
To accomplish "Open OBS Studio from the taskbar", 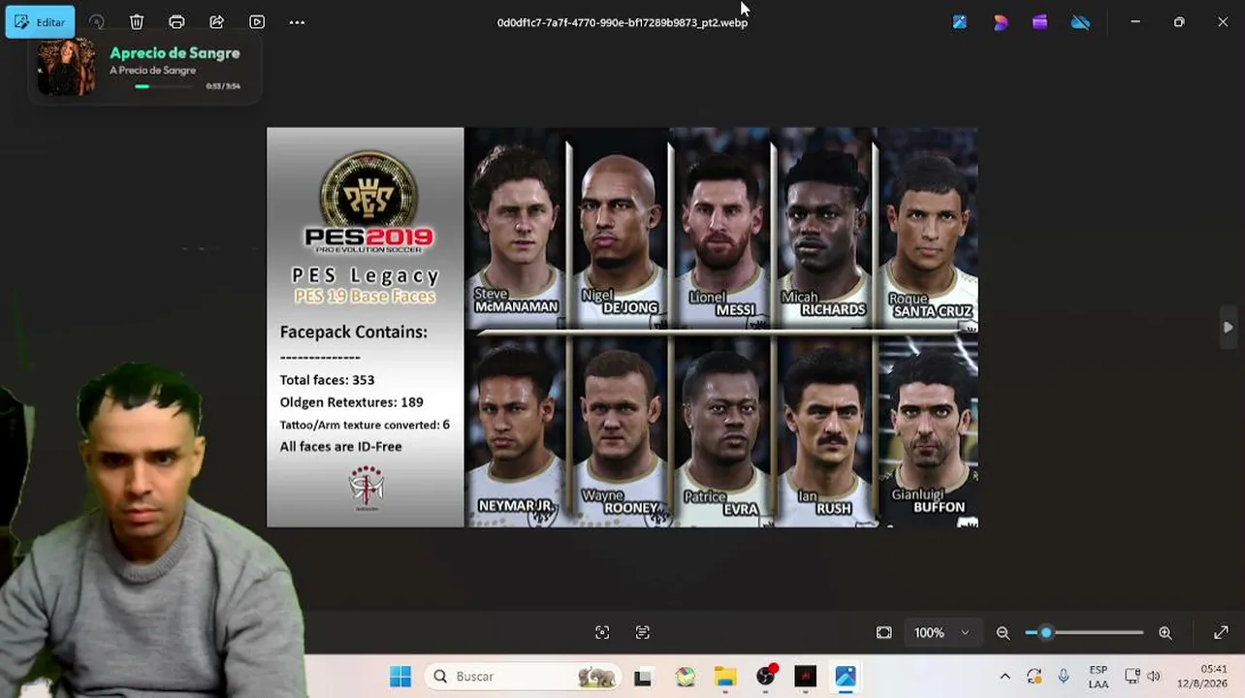I will tap(766, 677).
